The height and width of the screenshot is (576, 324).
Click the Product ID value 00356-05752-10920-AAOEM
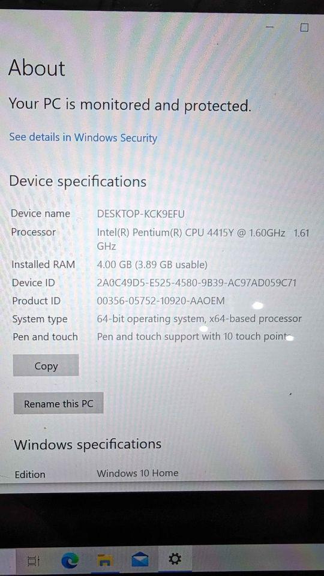click(x=161, y=301)
